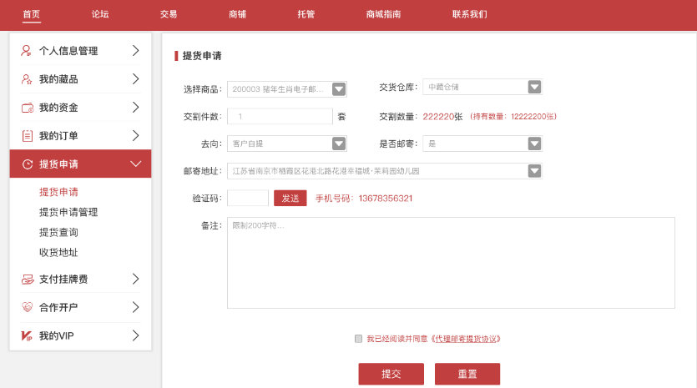Expand 支付挂牌费 chevron arrow
This screenshot has height=388, width=697.
[135, 279]
